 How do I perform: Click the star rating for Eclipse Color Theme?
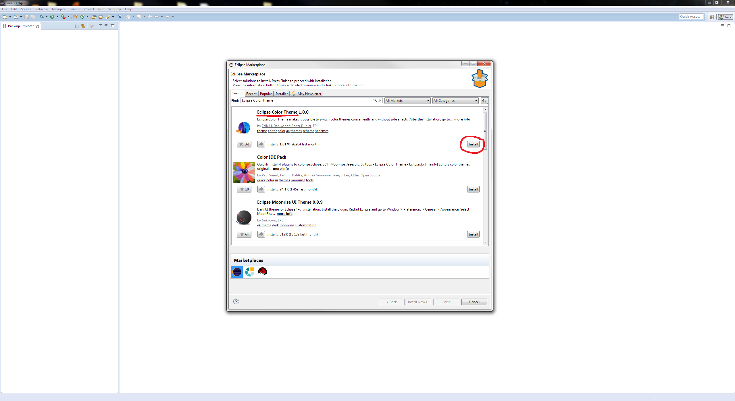[x=244, y=144]
